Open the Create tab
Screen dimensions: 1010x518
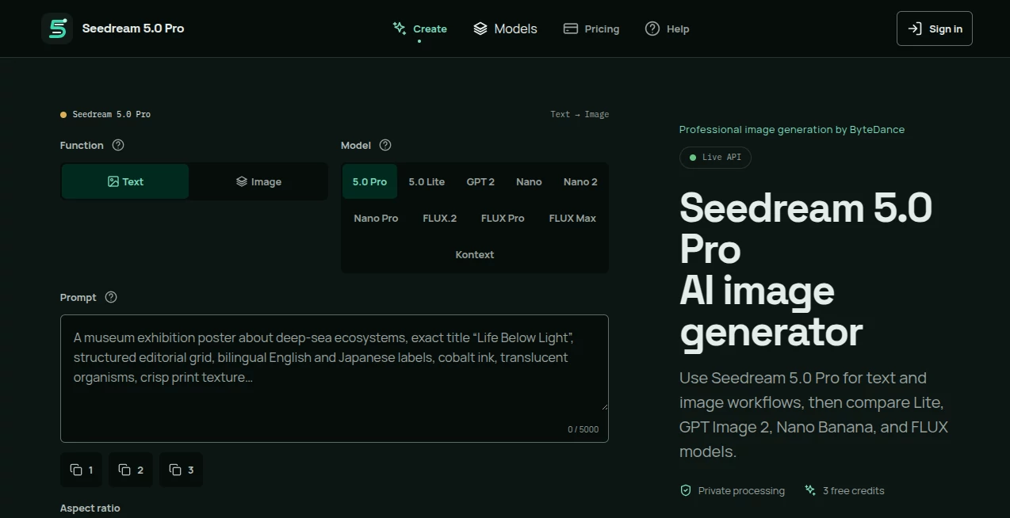click(420, 29)
